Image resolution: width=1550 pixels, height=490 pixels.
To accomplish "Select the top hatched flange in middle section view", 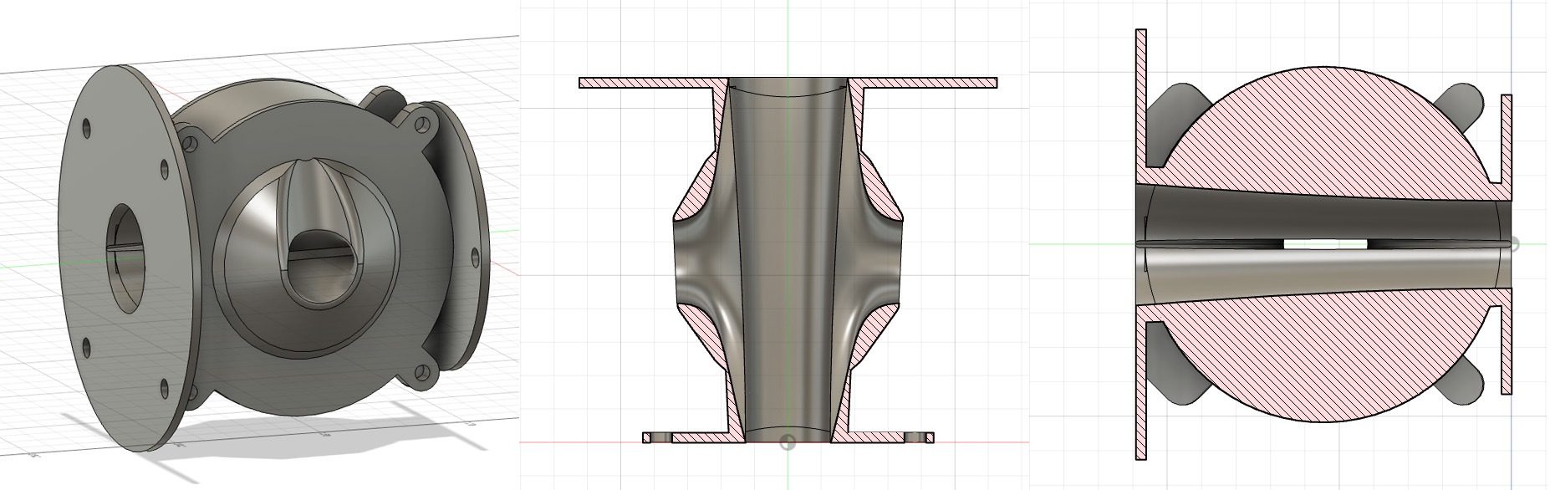I will tap(788, 83).
